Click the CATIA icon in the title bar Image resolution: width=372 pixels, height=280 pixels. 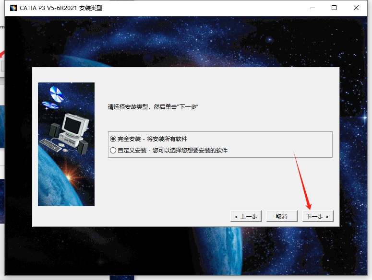point(13,8)
